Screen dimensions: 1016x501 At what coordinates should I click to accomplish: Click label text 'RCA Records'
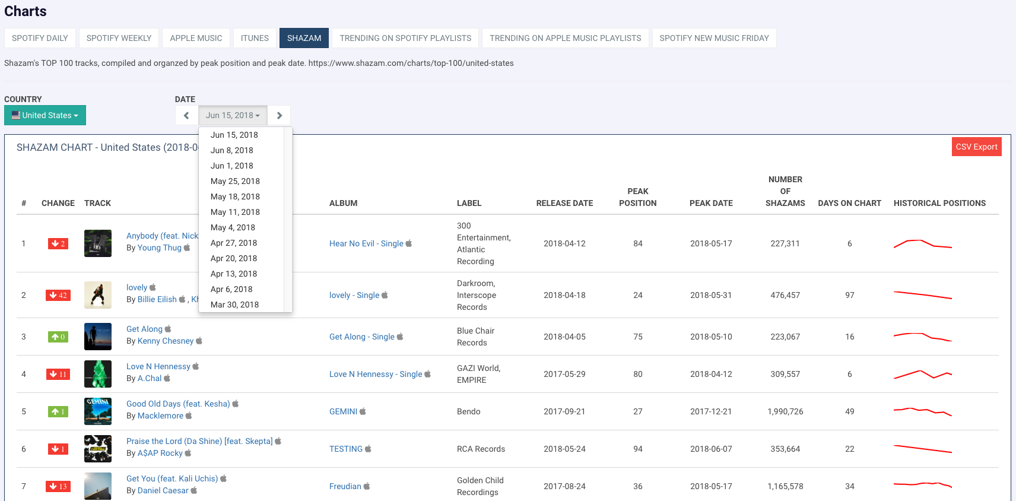pos(481,449)
